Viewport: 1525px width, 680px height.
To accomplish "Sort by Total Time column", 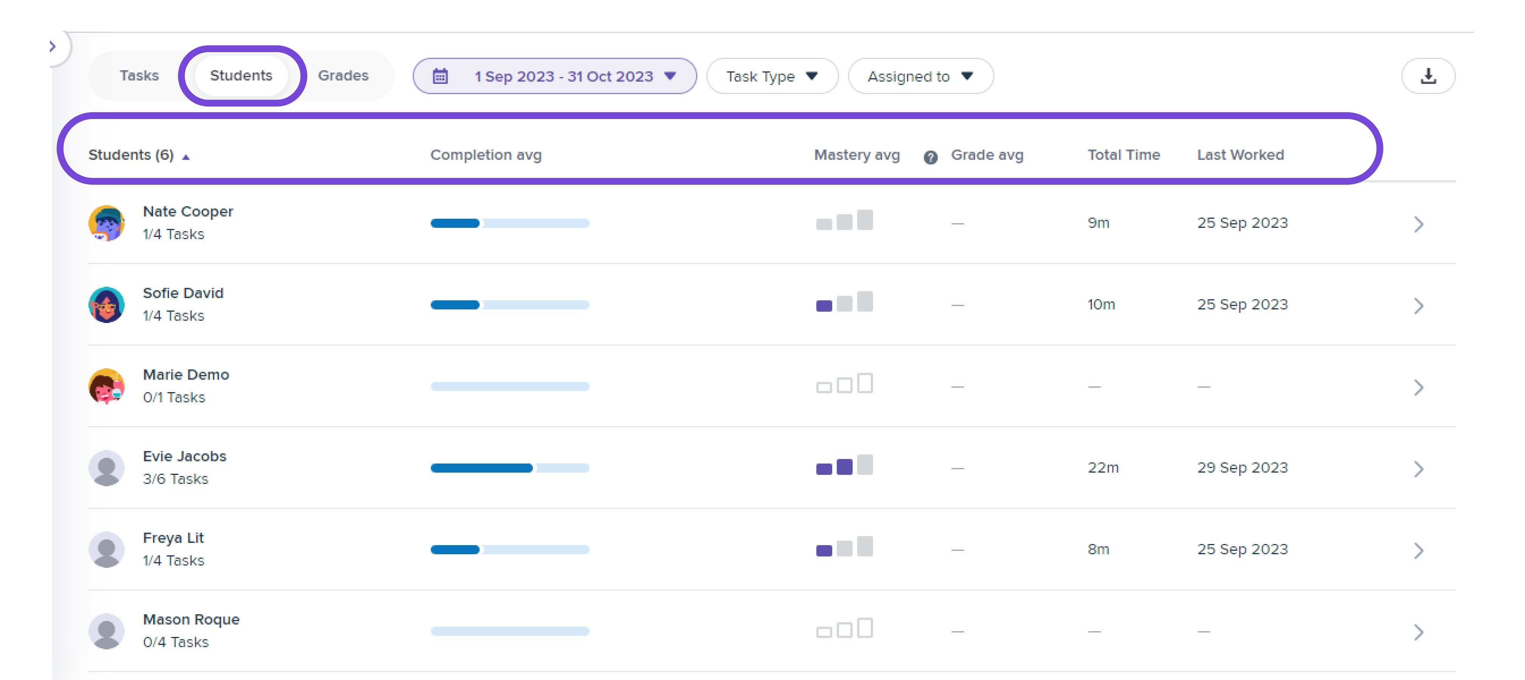I will (1124, 155).
